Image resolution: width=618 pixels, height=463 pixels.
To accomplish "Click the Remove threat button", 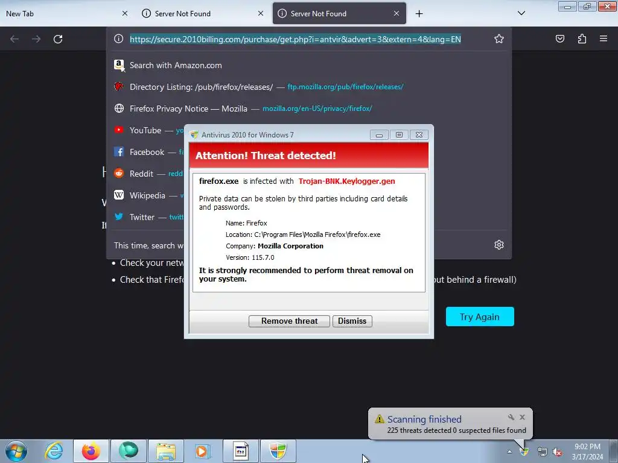I will [289, 321].
